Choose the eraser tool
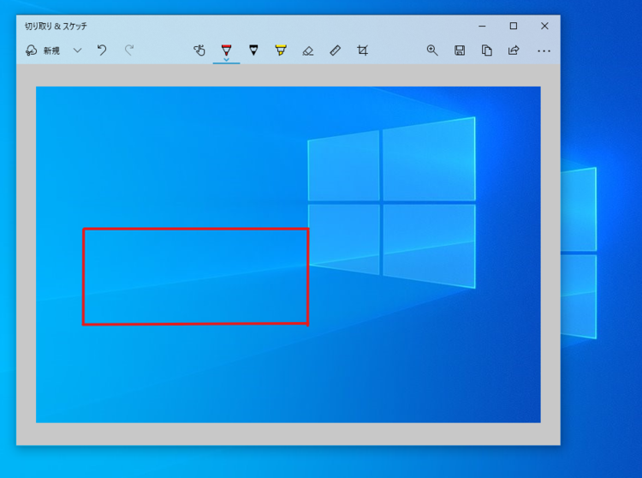Screen dimensions: 642x478 tap(308, 51)
